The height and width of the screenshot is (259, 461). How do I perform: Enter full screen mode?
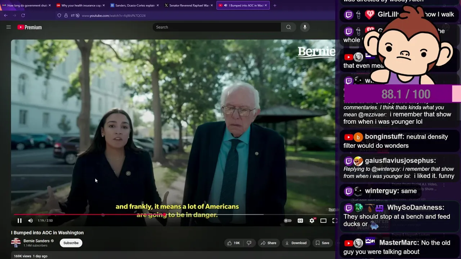334,221
